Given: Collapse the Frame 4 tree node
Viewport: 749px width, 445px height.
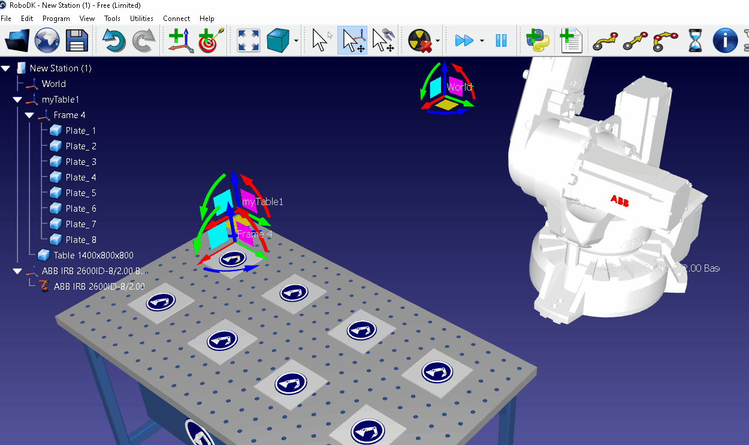Looking at the screenshot, I should pos(29,115).
